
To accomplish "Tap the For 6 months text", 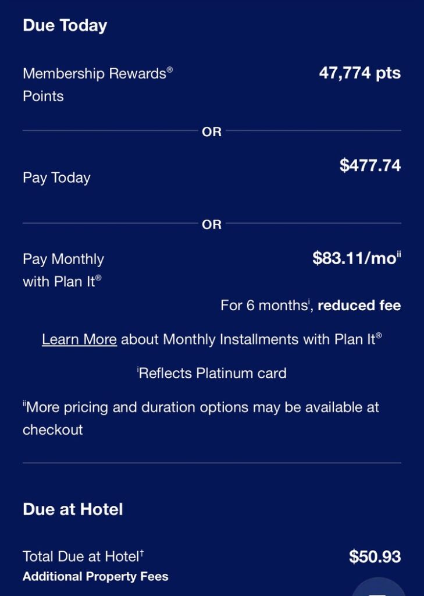I will 266,306.
